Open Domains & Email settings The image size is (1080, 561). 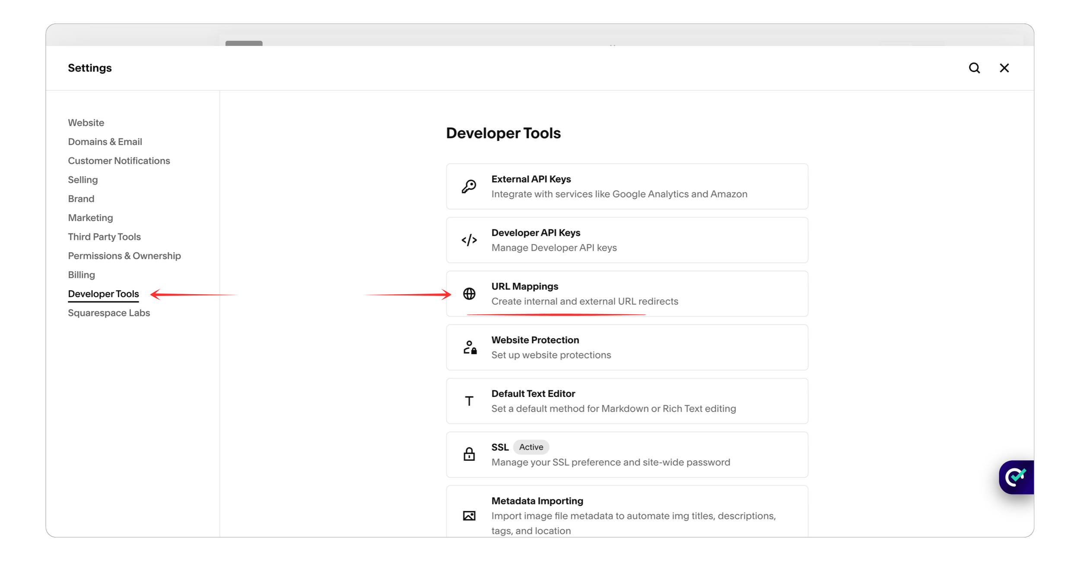(105, 142)
